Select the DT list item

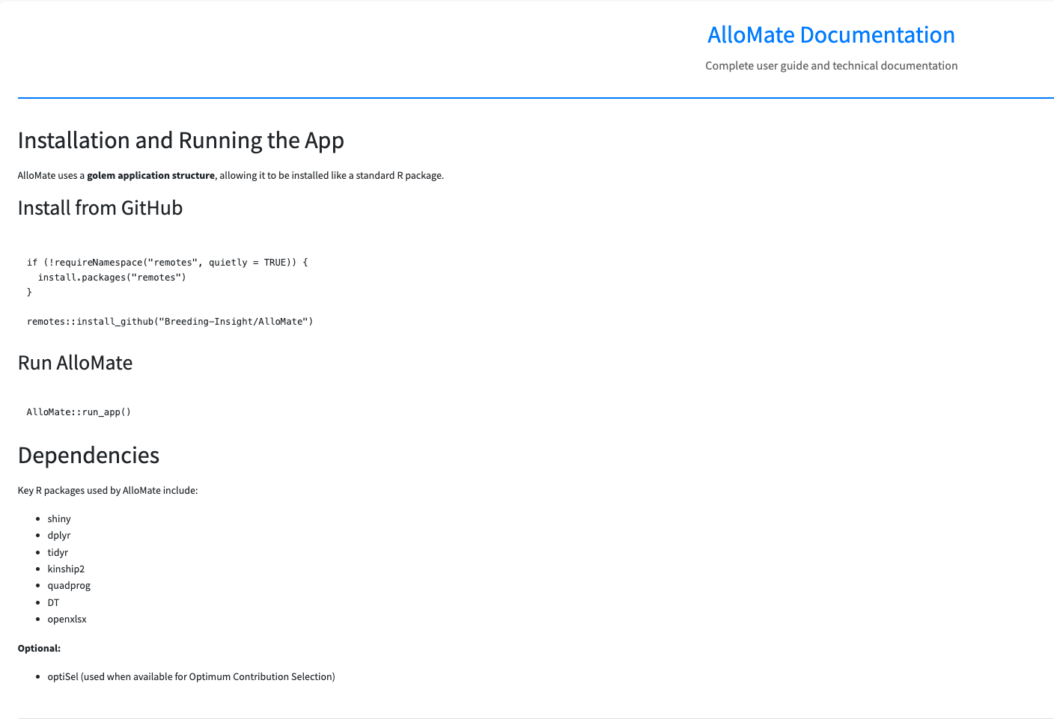53,602
